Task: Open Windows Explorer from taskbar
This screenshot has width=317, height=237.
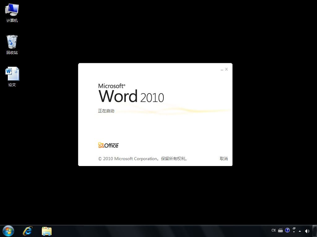Action: pyautogui.click(x=47, y=231)
